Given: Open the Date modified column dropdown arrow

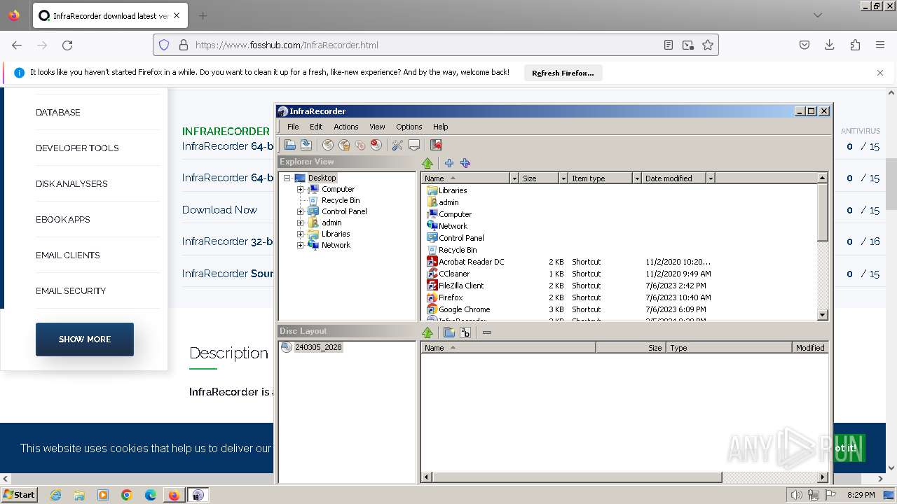Looking at the screenshot, I should coord(711,178).
